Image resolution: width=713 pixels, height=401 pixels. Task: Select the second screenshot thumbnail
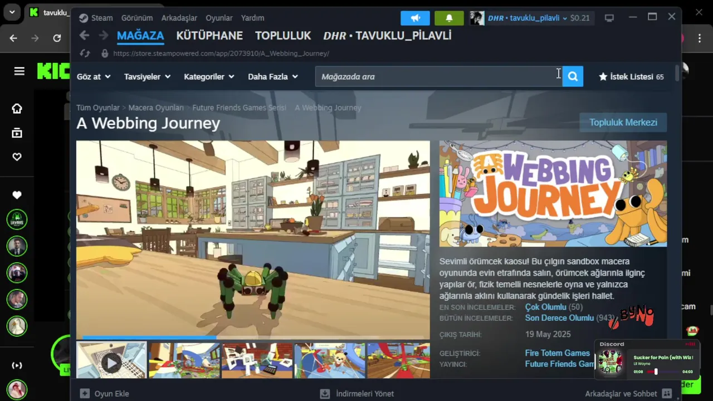pos(184,361)
